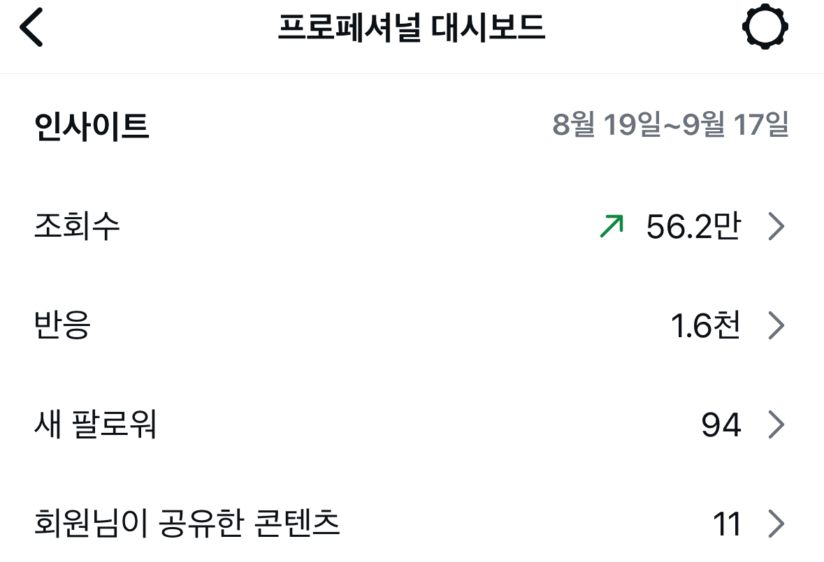Tap the 1.6천 reactions value

705,326
